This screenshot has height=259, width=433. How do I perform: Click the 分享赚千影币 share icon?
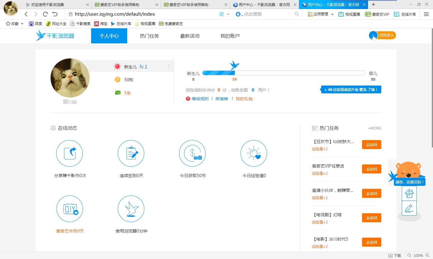pos(69,153)
